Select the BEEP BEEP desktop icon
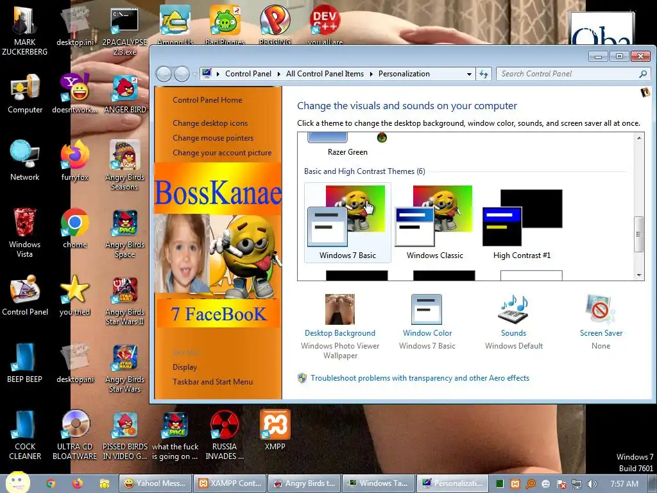 coord(25,363)
